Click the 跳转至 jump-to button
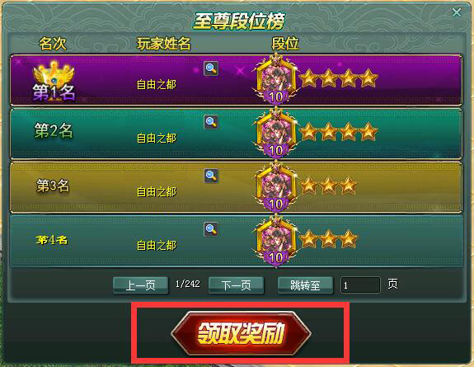Viewport: 474px width, 367px height. 305,285
